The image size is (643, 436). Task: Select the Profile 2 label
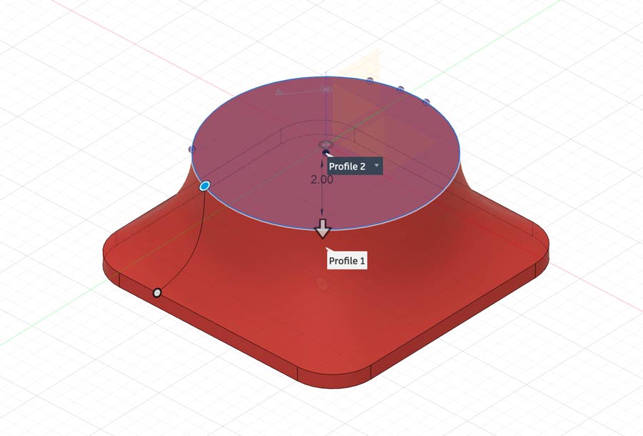(347, 166)
